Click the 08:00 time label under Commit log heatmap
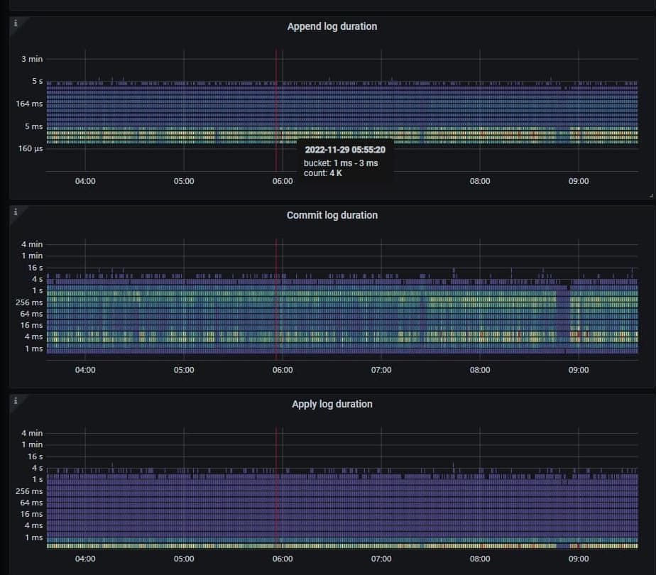This screenshot has height=575, width=656. point(480,370)
